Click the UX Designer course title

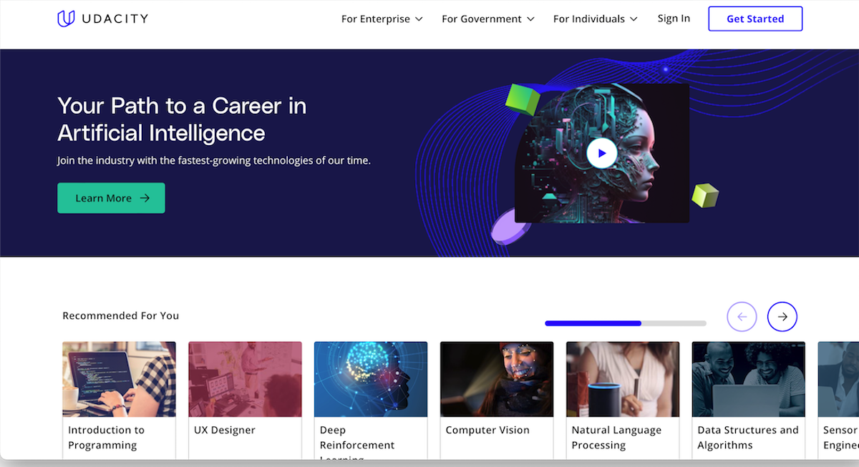tap(225, 431)
